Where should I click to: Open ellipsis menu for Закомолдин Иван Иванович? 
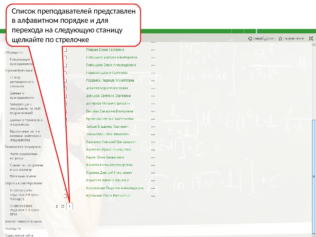click(x=153, y=134)
